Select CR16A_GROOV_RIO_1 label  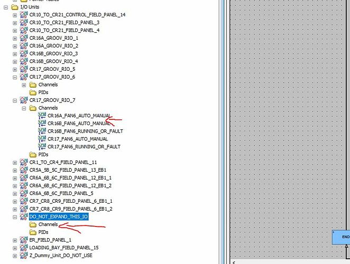tap(54, 38)
